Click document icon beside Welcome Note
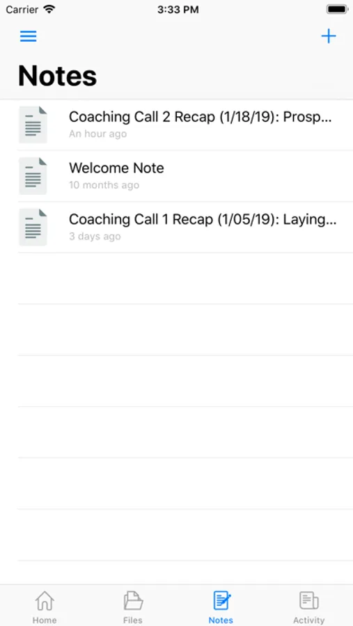Image resolution: width=353 pixels, height=626 pixels. click(x=33, y=176)
